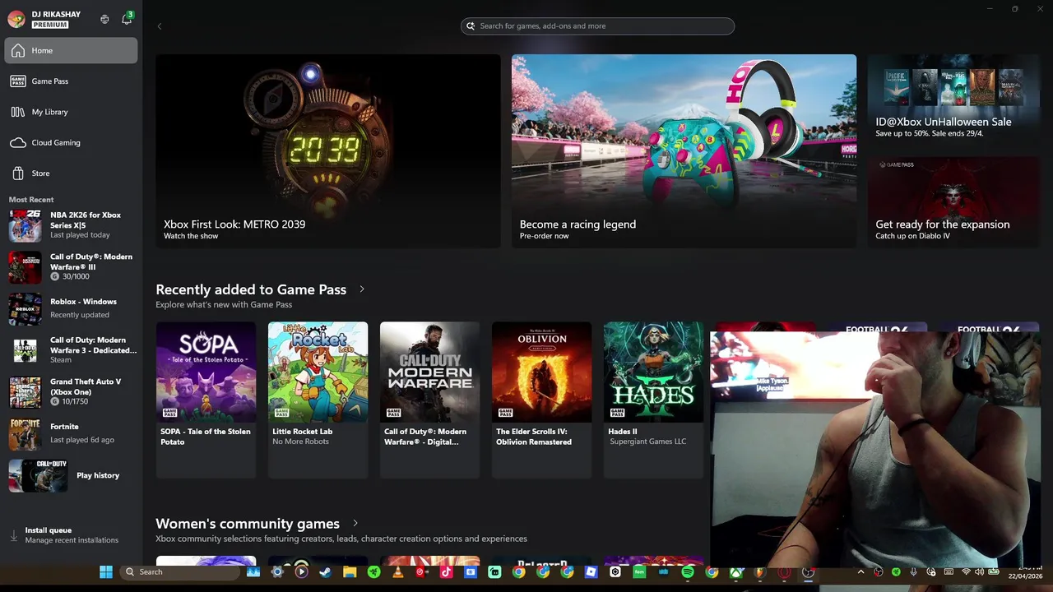Expand Recently added to Game Pass chevron

361,289
